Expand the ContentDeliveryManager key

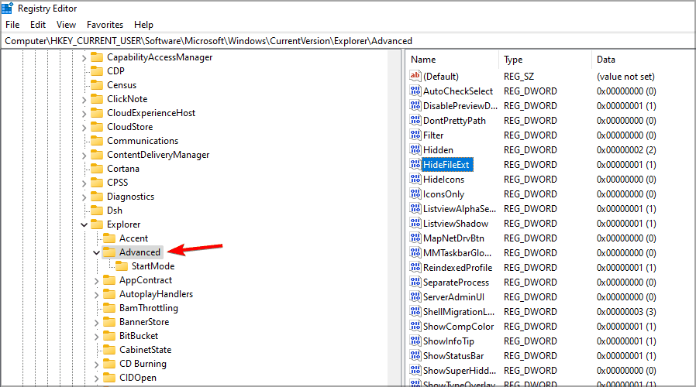point(84,155)
